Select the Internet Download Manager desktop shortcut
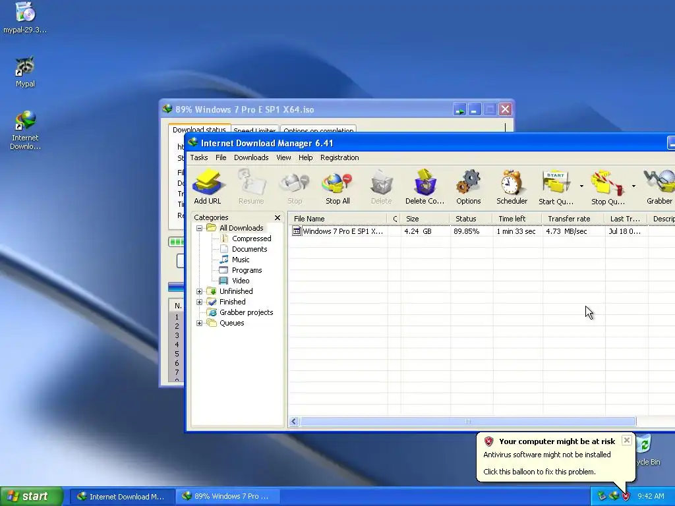Screen dimensions: 675x506 click(25, 130)
